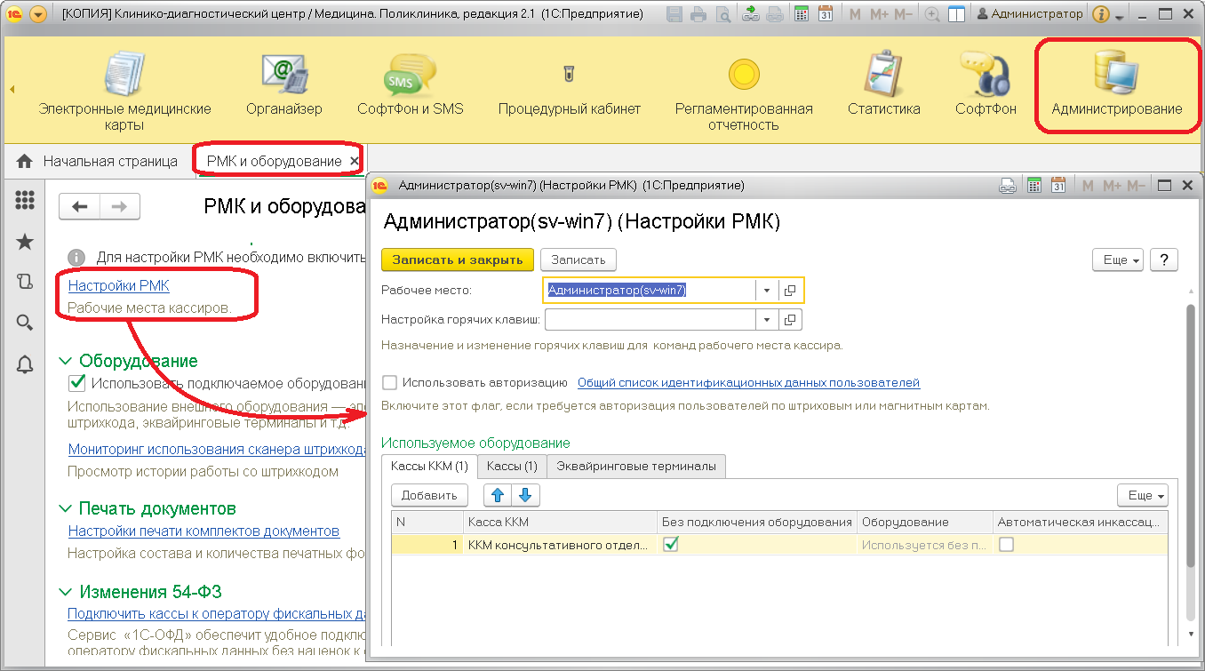Open the Органайзер section

(x=284, y=84)
